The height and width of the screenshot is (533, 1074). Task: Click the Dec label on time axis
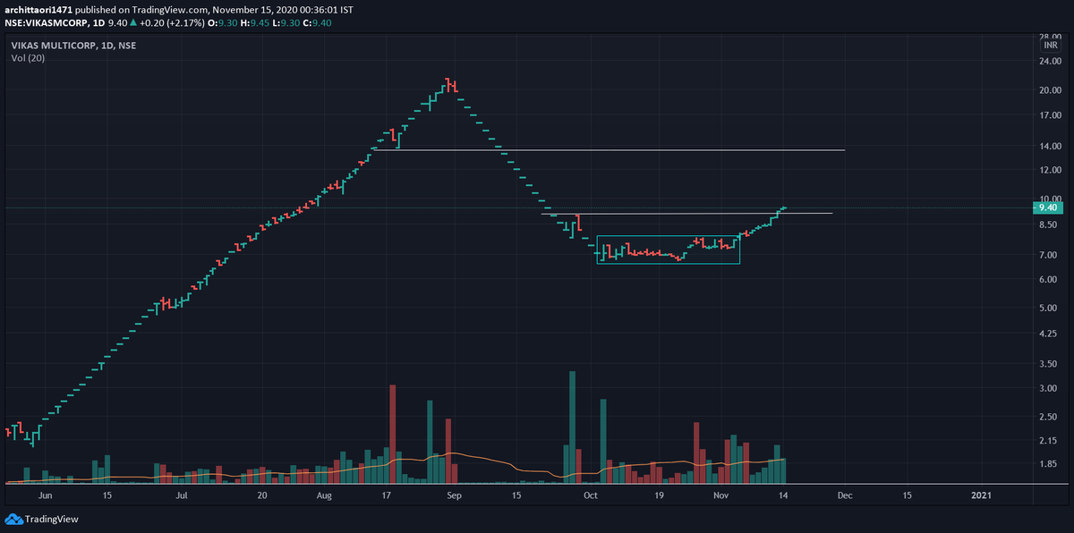[843, 495]
